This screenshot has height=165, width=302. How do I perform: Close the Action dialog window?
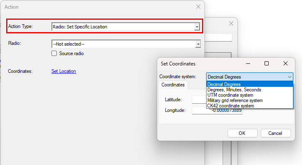(x=198, y=7)
